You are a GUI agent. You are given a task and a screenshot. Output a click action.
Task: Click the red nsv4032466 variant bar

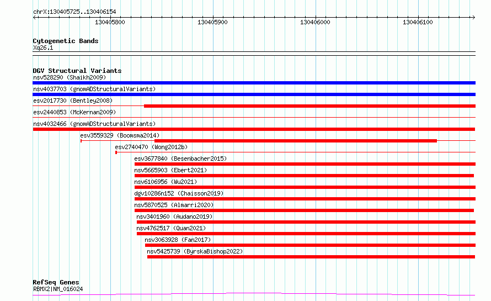(x=254, y=129)
